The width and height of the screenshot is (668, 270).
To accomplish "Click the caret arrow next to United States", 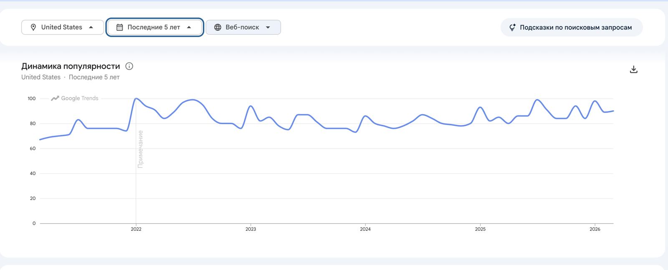I will (91, 27).
